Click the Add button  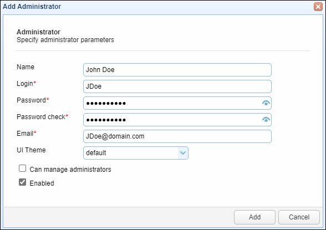[x=254, y=217]
